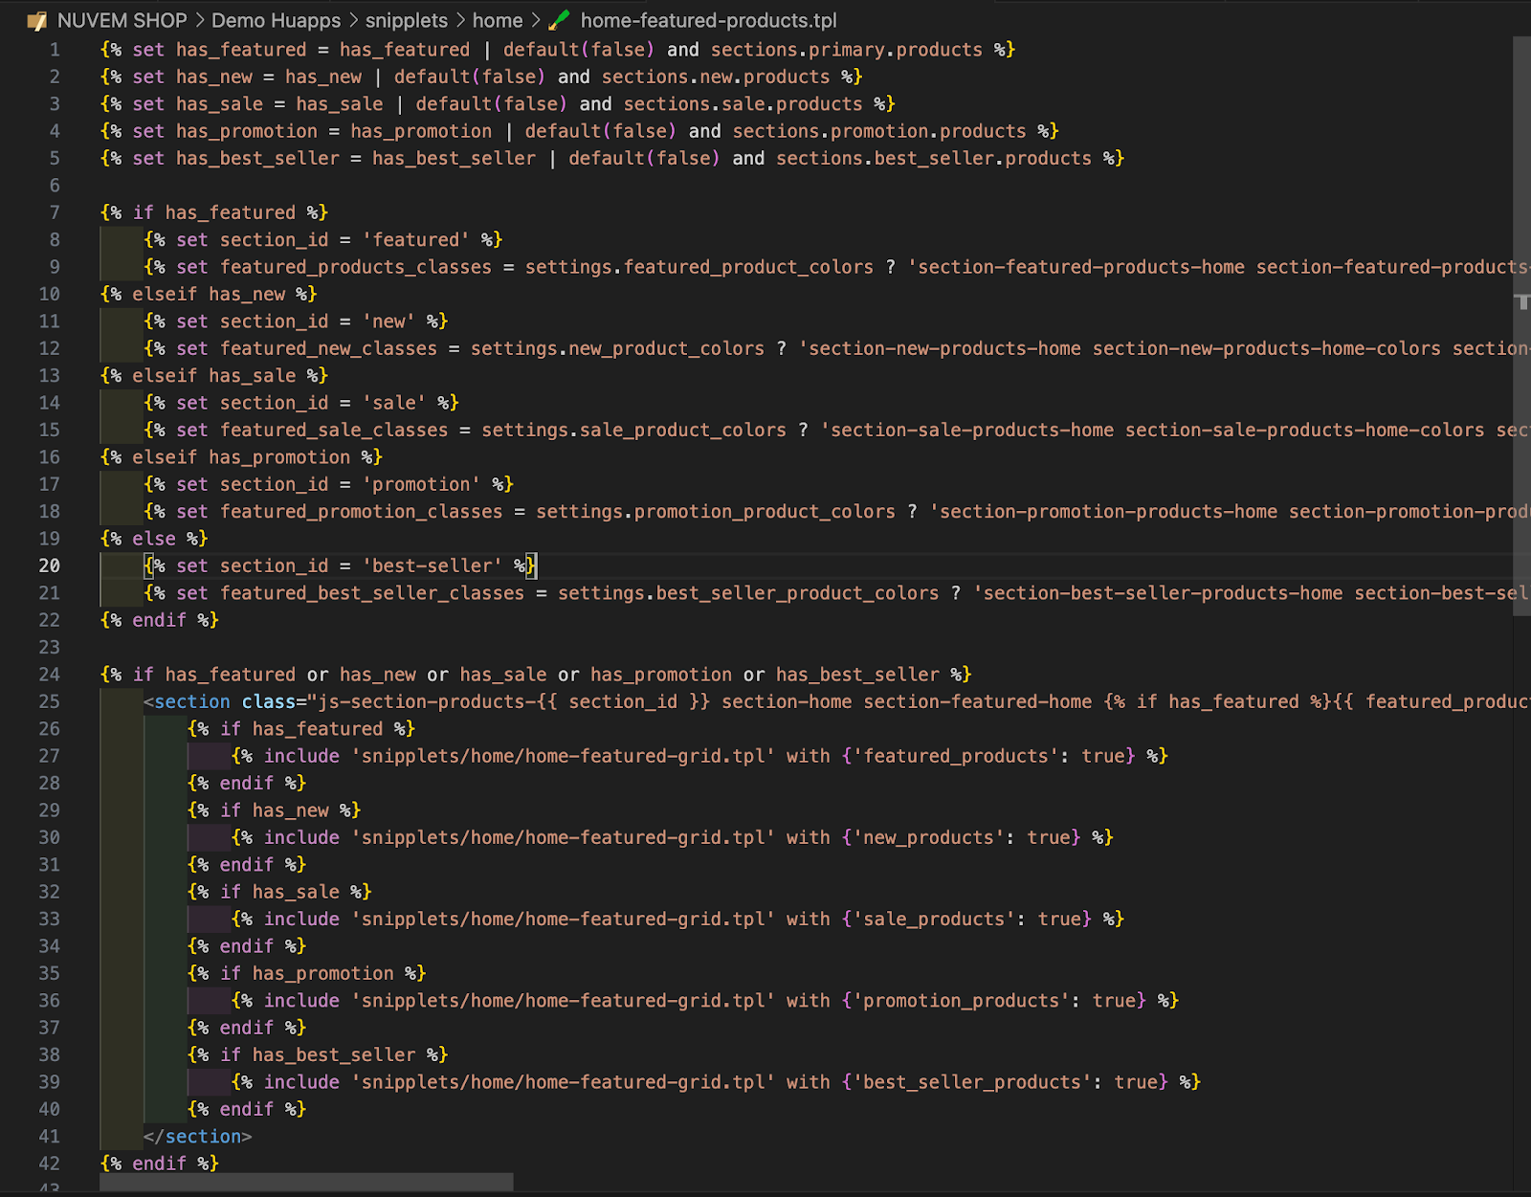Click the 'sale' string on line 14

(394, 403)
